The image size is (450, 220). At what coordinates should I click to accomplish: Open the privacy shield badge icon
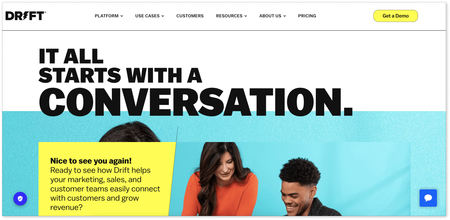pyautogui.click(x=20, y=199)
